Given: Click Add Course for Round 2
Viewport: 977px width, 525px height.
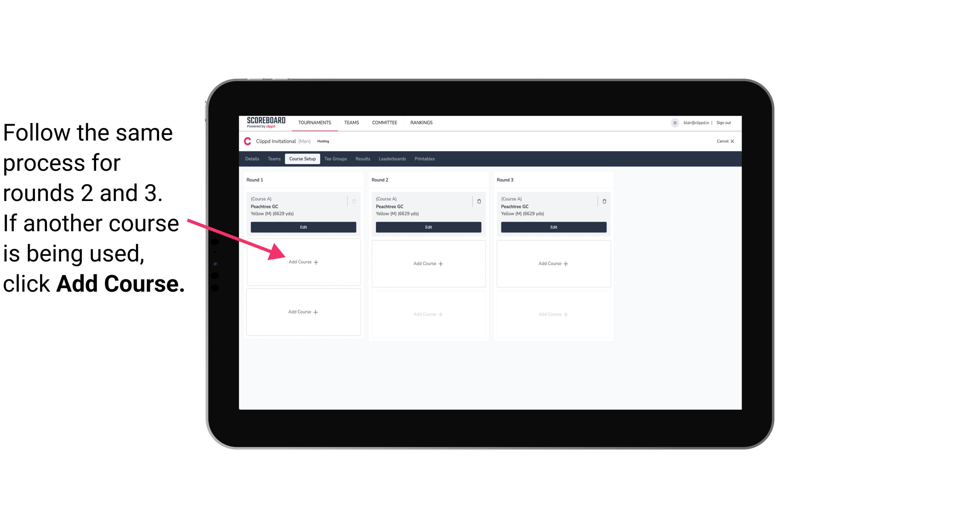Looking at the screenshot, I should pyautogui.click(x=428, y=263).
